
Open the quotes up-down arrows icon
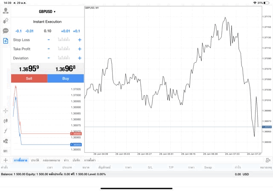point(6,21)
